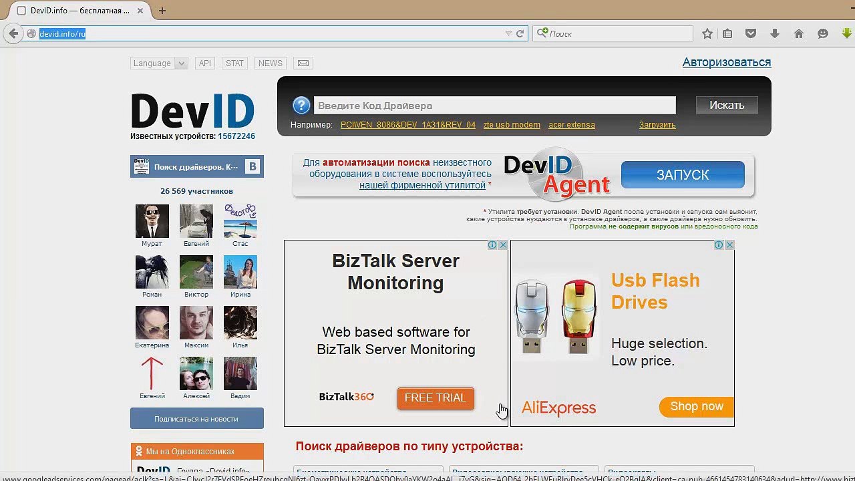Click the USB flash drives product image
Image resolution: width=855 pixels, height=481 pixels.
click(x=556, y=317)
